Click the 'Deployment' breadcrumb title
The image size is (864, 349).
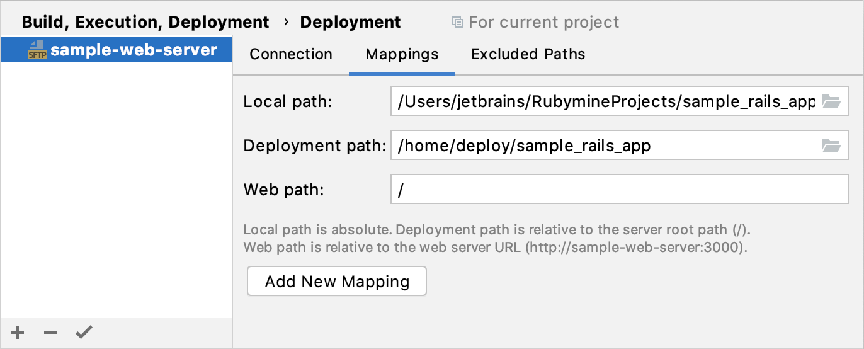point(350,22)
